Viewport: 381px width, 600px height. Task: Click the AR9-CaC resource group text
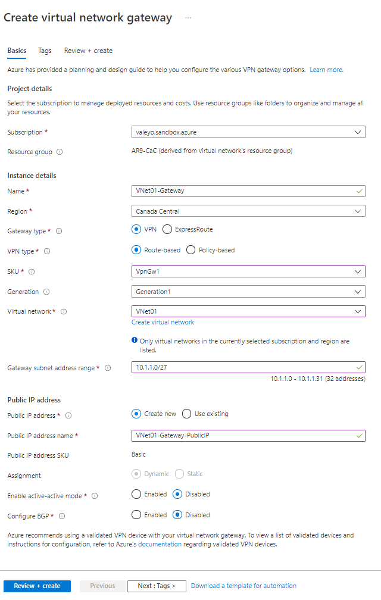[212, 151]
